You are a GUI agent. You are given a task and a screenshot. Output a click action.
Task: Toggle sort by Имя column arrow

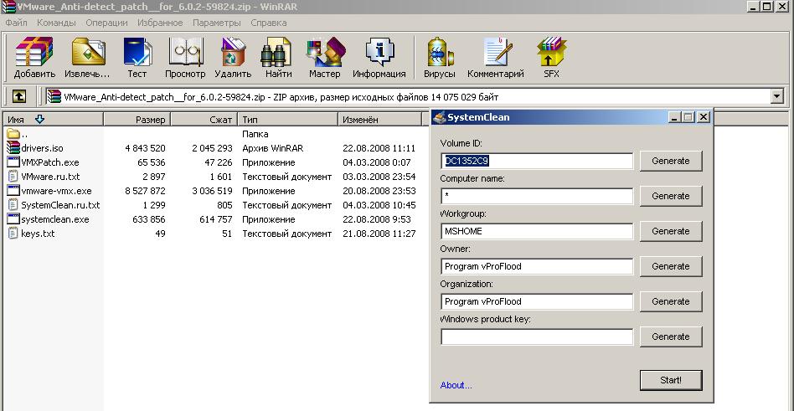pyautogui.click(x=39, y=120)
